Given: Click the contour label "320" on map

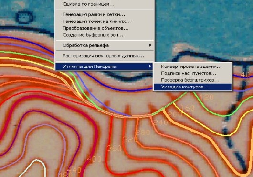Looking at the screenshot, I should click(130, 139).
